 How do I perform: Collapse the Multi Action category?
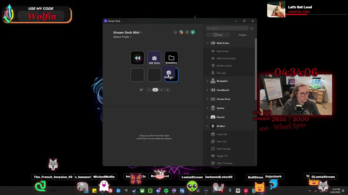pyautogui.click(x=207, y=43)
